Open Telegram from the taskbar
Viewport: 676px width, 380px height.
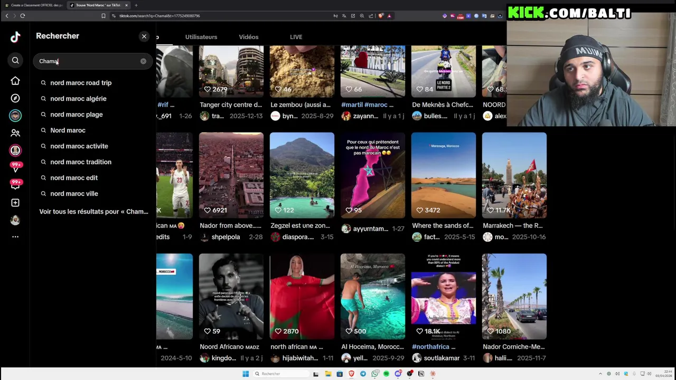click(363, 374)
